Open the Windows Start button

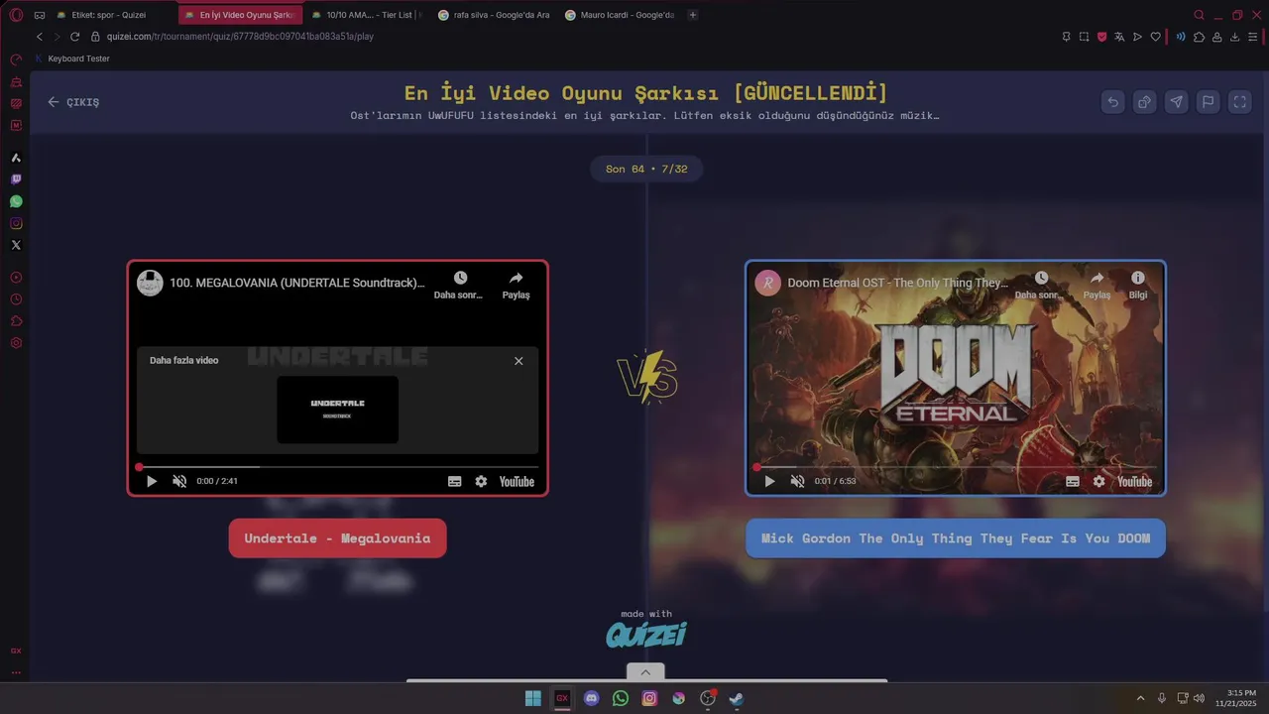click(533, 698)
